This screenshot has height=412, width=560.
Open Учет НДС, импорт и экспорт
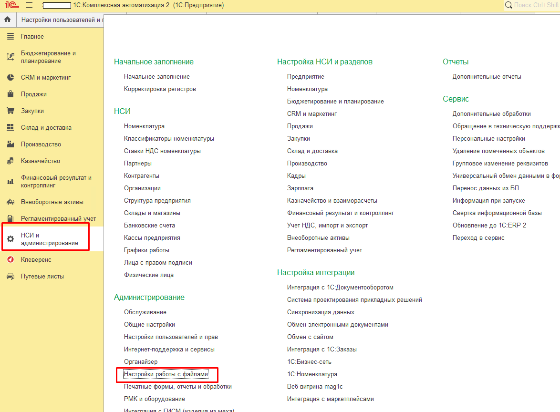click(328, 225)
